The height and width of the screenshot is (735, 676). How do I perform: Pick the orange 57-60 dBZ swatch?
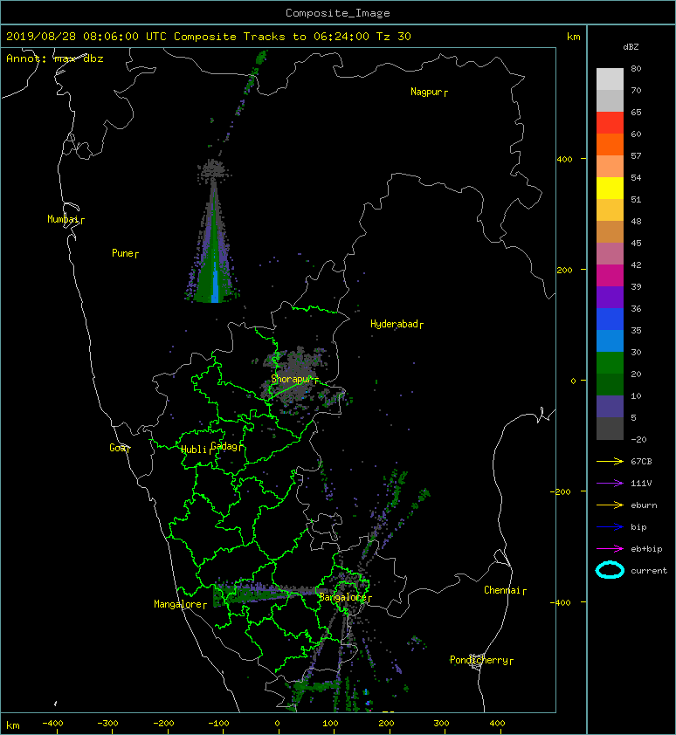610,145
